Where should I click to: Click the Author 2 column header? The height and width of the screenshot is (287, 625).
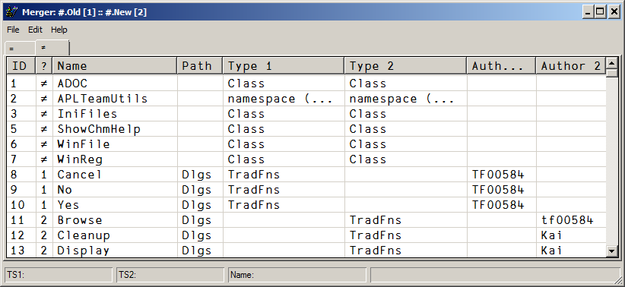[x=571, y=66]
